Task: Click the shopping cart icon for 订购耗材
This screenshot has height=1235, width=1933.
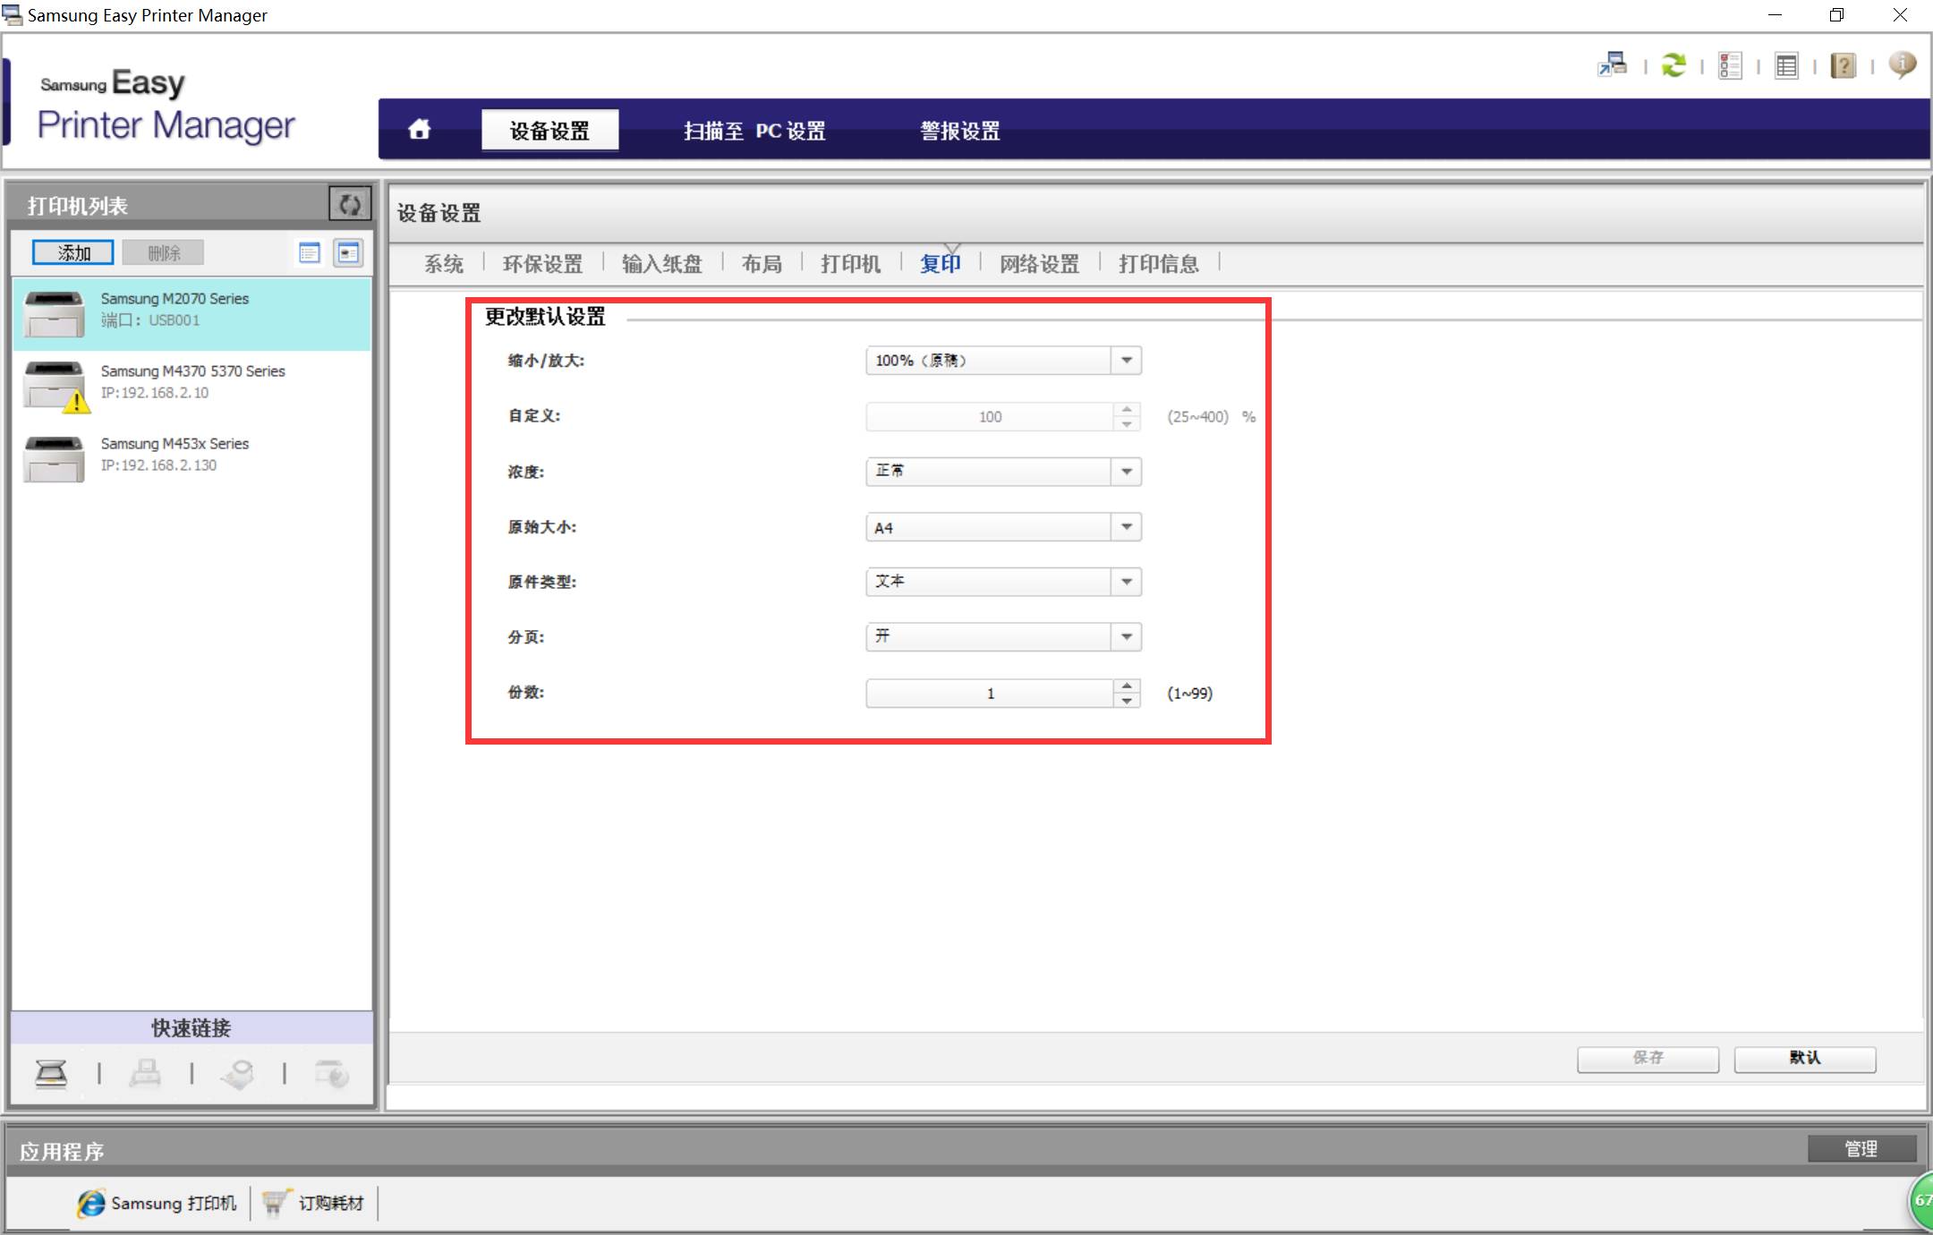Action: point(275,1203)
